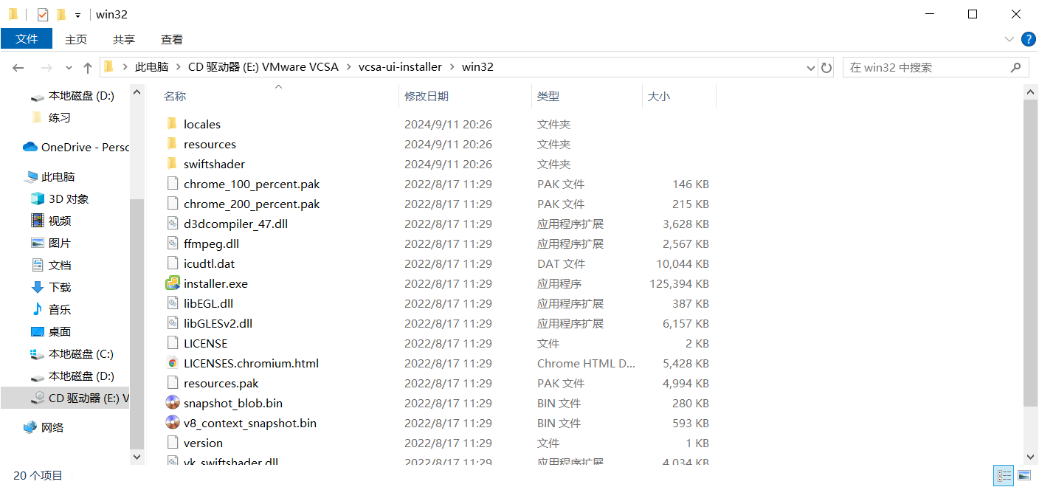The width and height of the screenshot is (1039, 487).
Task: Click the installer.exe application icon
Action: tap(173, 283)
